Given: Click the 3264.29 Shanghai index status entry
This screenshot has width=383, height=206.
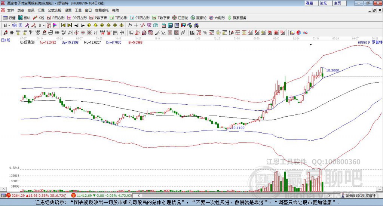Looking at the screenshot, I should [x=36, y=196].
